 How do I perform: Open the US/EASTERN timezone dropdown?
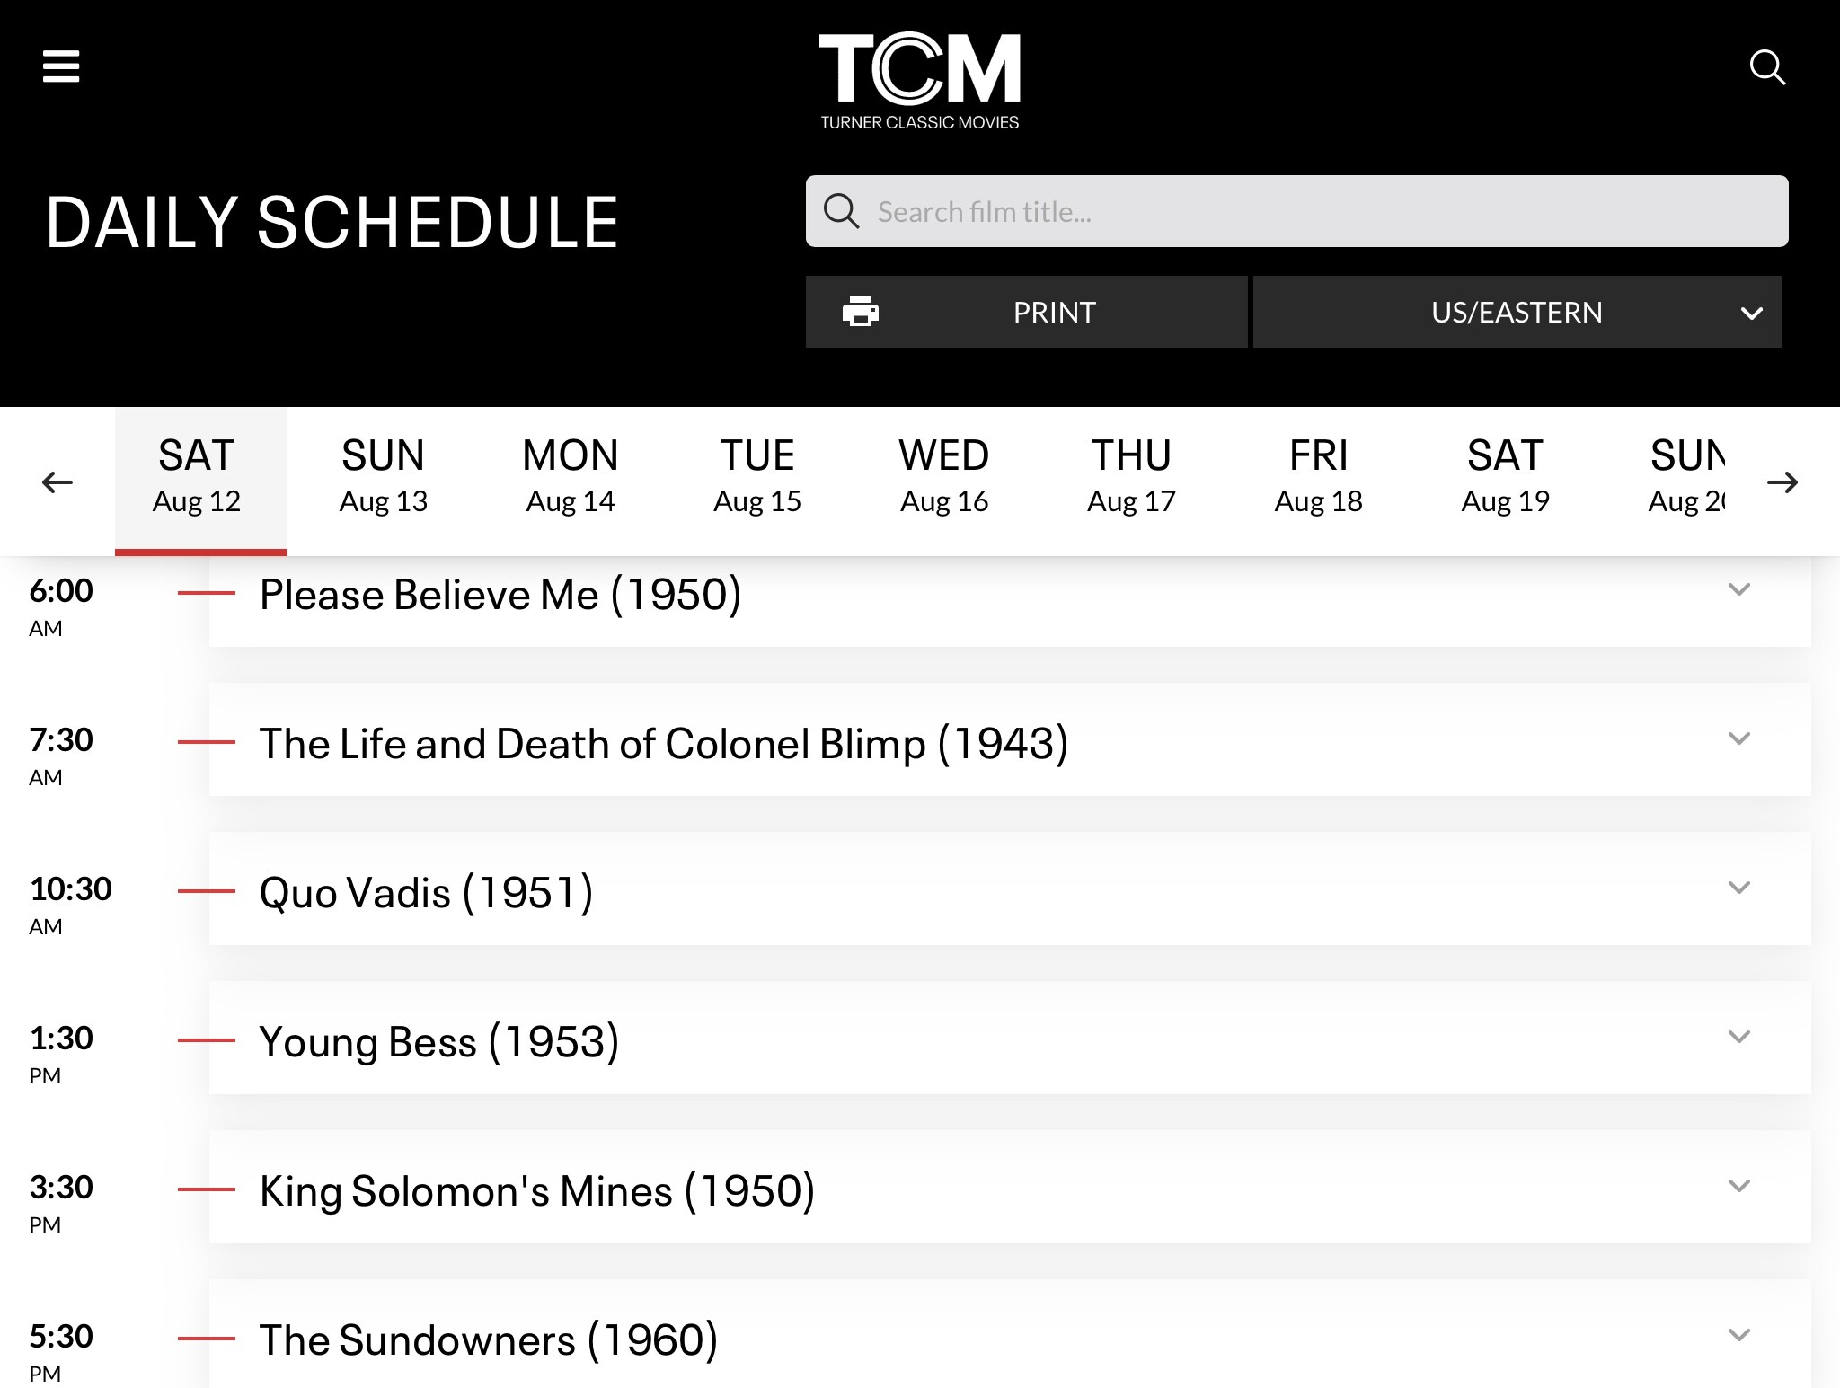click(x=1517, y=312)
